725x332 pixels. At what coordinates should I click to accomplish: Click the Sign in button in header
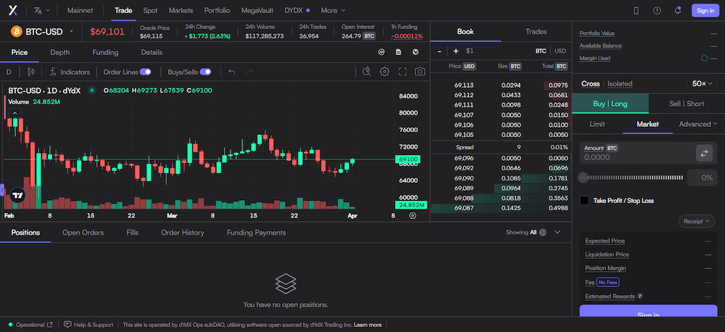(x=705, y=10)
